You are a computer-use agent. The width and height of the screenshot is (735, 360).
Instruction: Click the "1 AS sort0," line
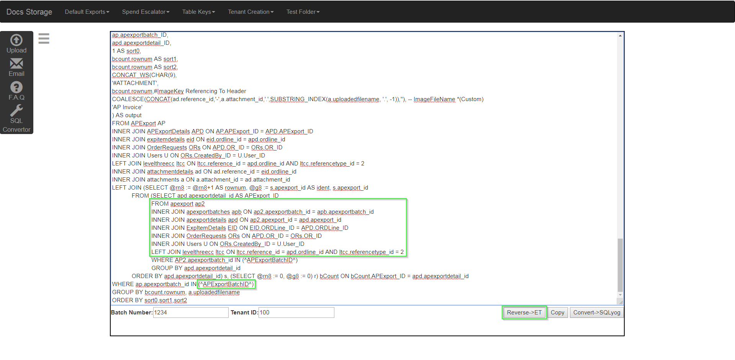126,51
